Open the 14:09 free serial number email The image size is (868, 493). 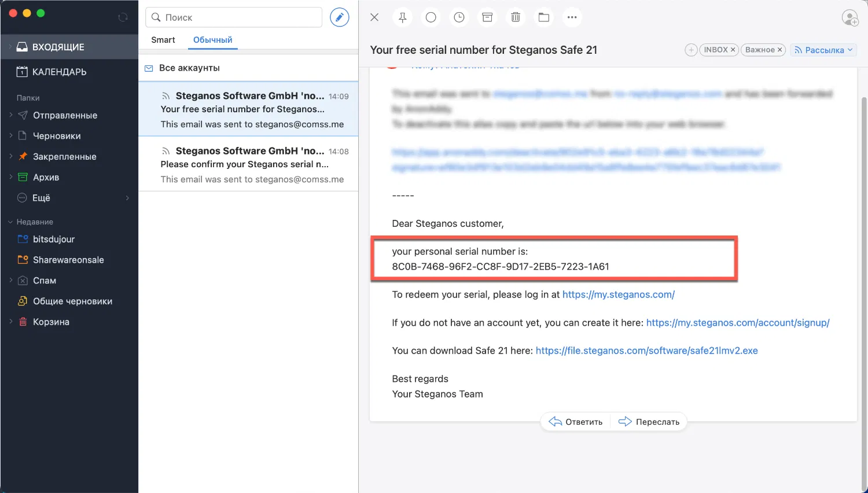pyautogui.click(x=248, y=109)
